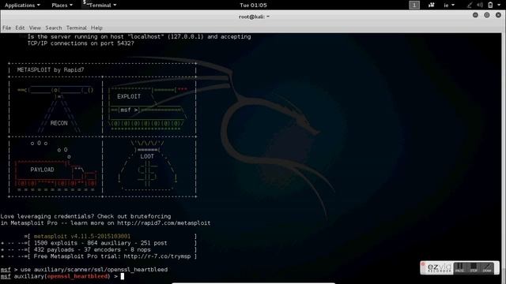506x284 pixels.
Task: Click 'Love leveraging credentials?' tip line
Action: 85,216
